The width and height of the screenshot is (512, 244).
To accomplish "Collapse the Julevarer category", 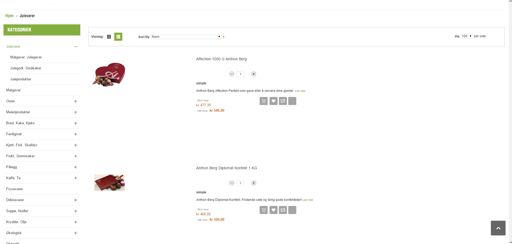I will coord(76,47).
